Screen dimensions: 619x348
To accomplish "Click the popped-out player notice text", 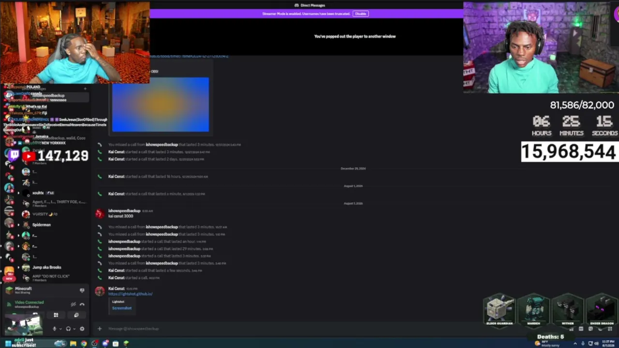I will pos(355,36).
